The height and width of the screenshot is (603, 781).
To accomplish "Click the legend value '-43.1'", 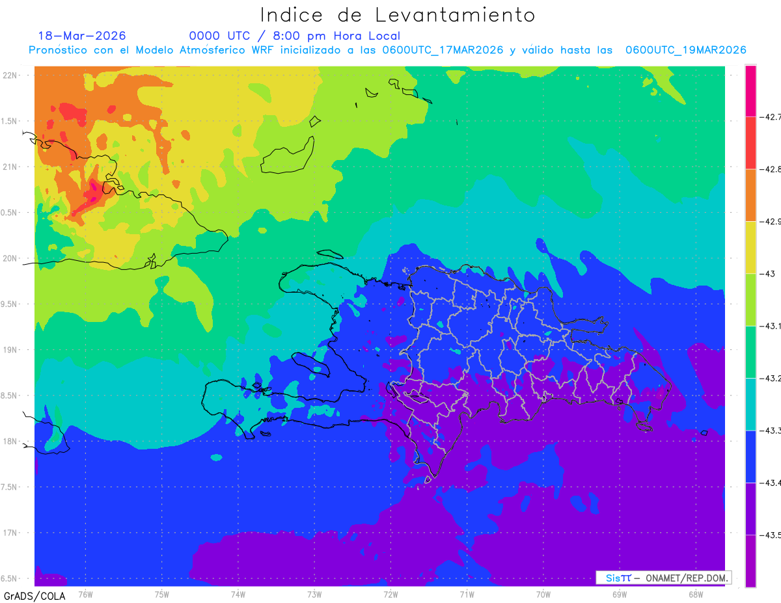I will pyautogui.click(x=771, y=326).
